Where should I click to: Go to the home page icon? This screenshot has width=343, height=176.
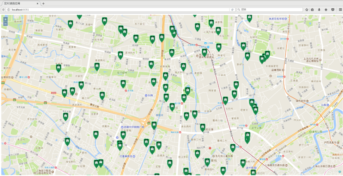click(326, 10)
